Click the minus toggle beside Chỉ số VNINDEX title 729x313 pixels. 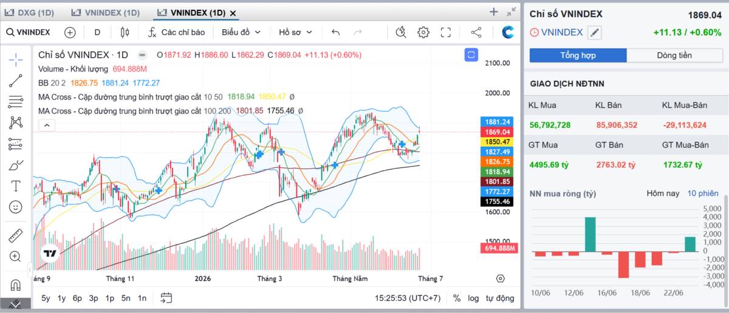pyautogui.click(x=142, y=55)
